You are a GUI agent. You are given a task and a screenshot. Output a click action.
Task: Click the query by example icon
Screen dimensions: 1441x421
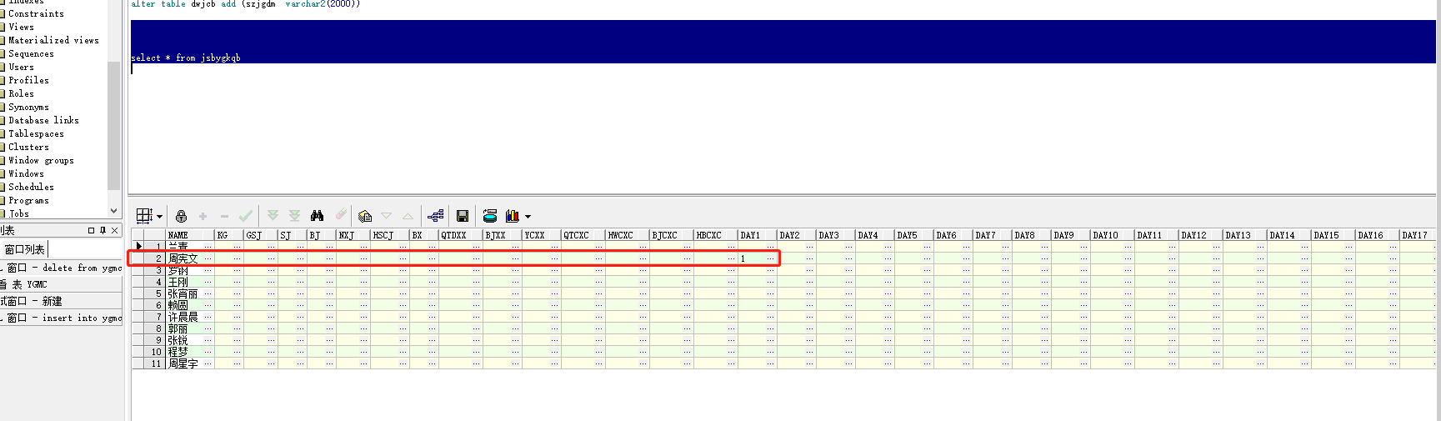click(x=365, y=216)
